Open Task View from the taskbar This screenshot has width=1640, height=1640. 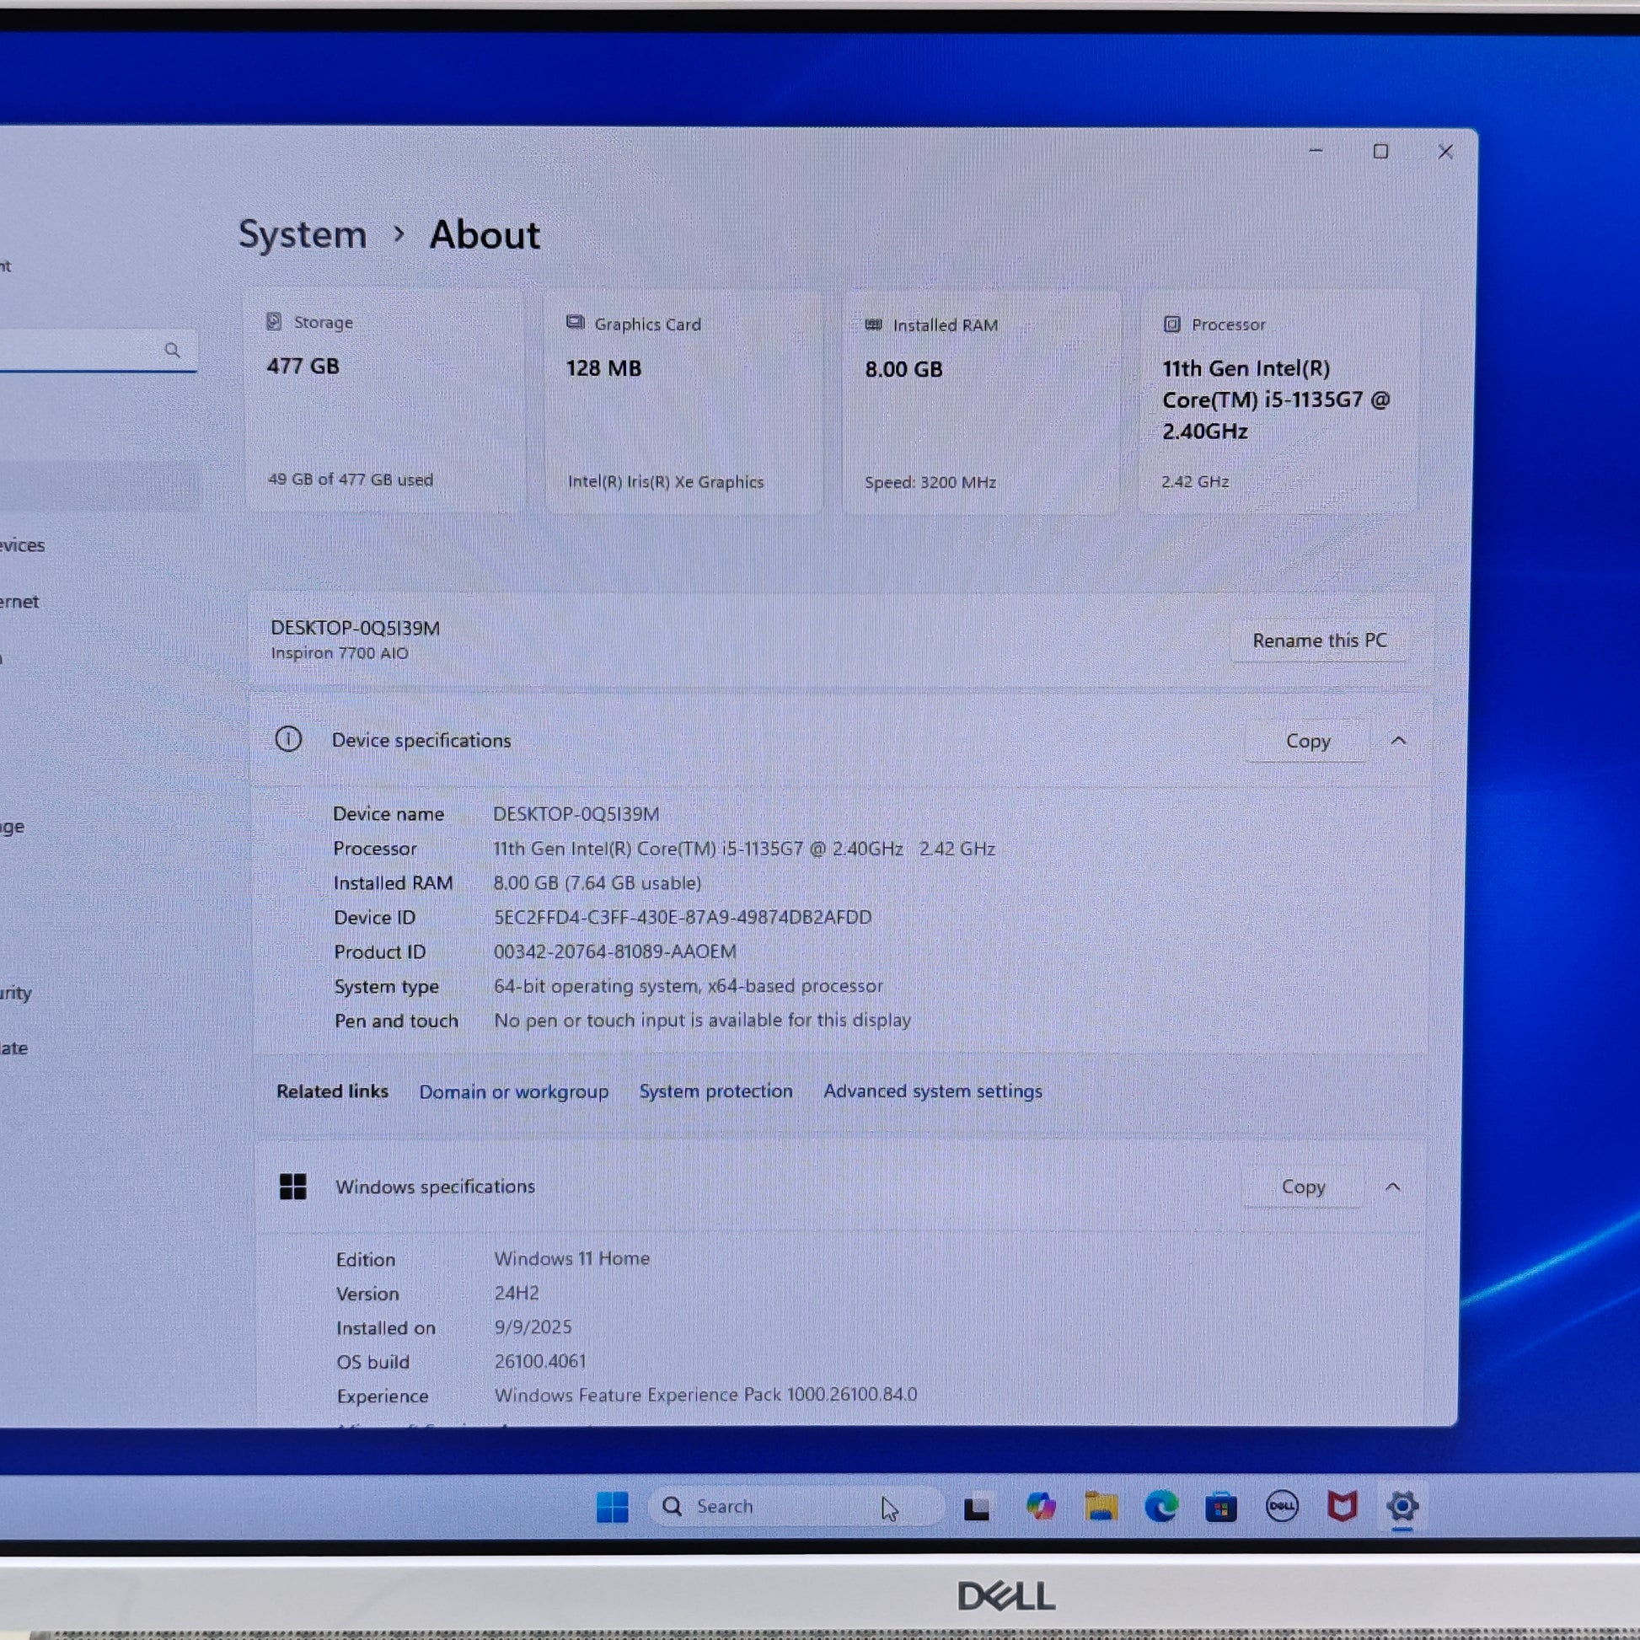[976, 1508]
